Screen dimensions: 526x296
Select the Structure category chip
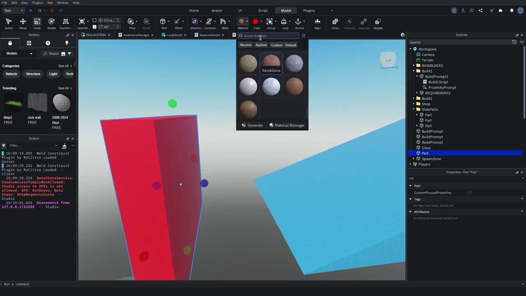point(33,74)
